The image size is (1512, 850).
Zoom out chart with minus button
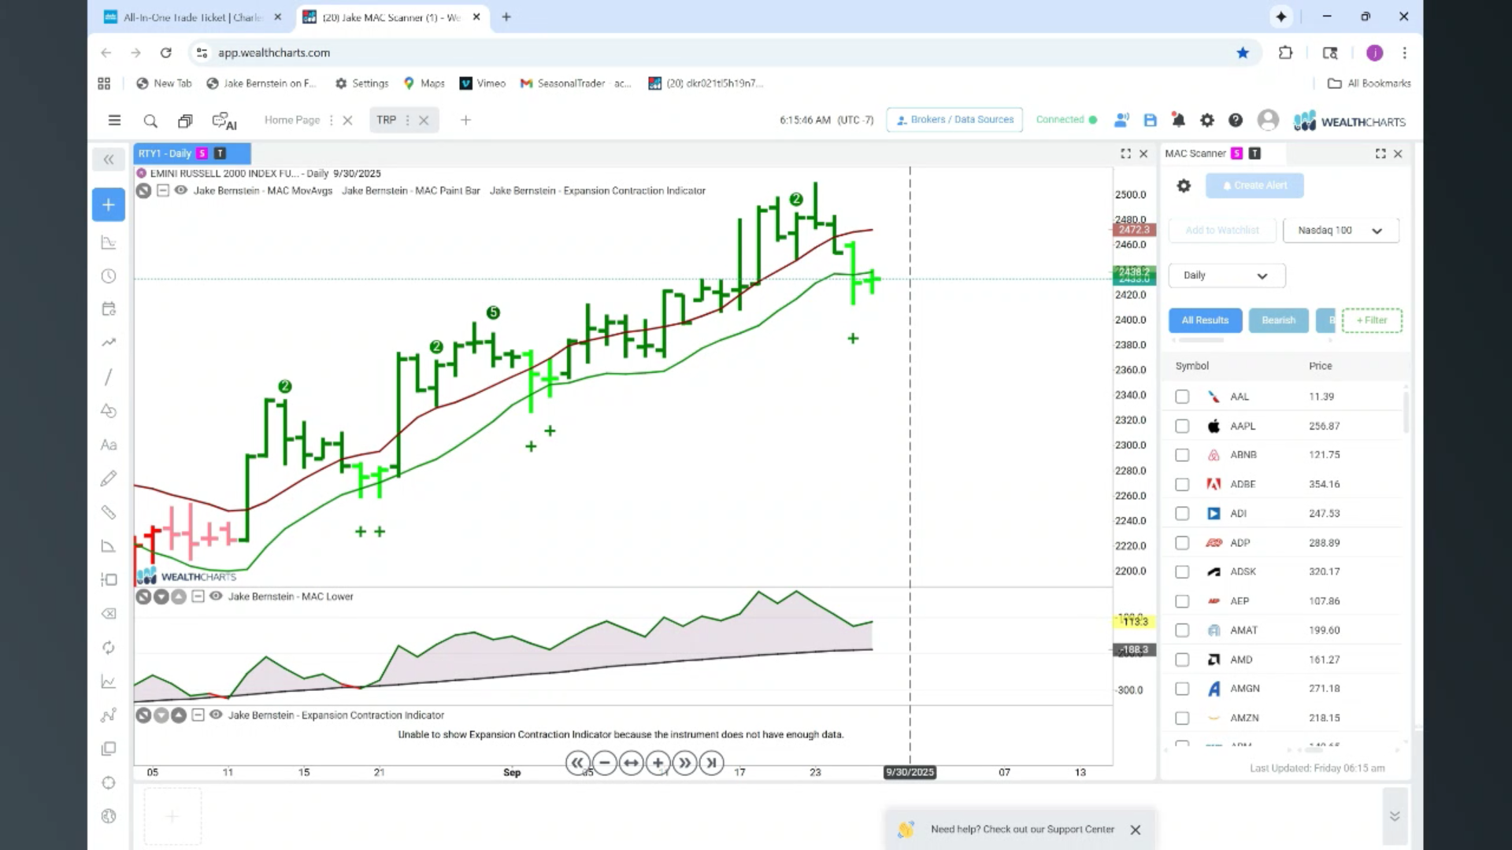coord(605,763)
